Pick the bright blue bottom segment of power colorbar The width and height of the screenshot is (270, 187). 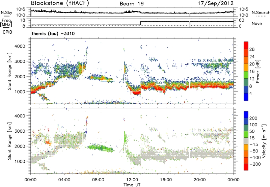246,97
